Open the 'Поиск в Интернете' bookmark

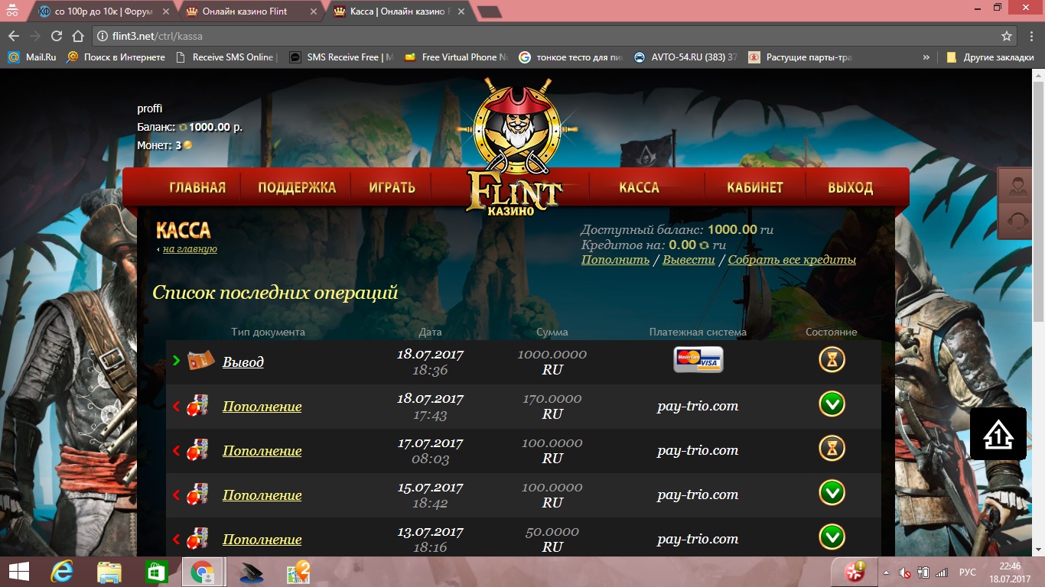point(116,57)
